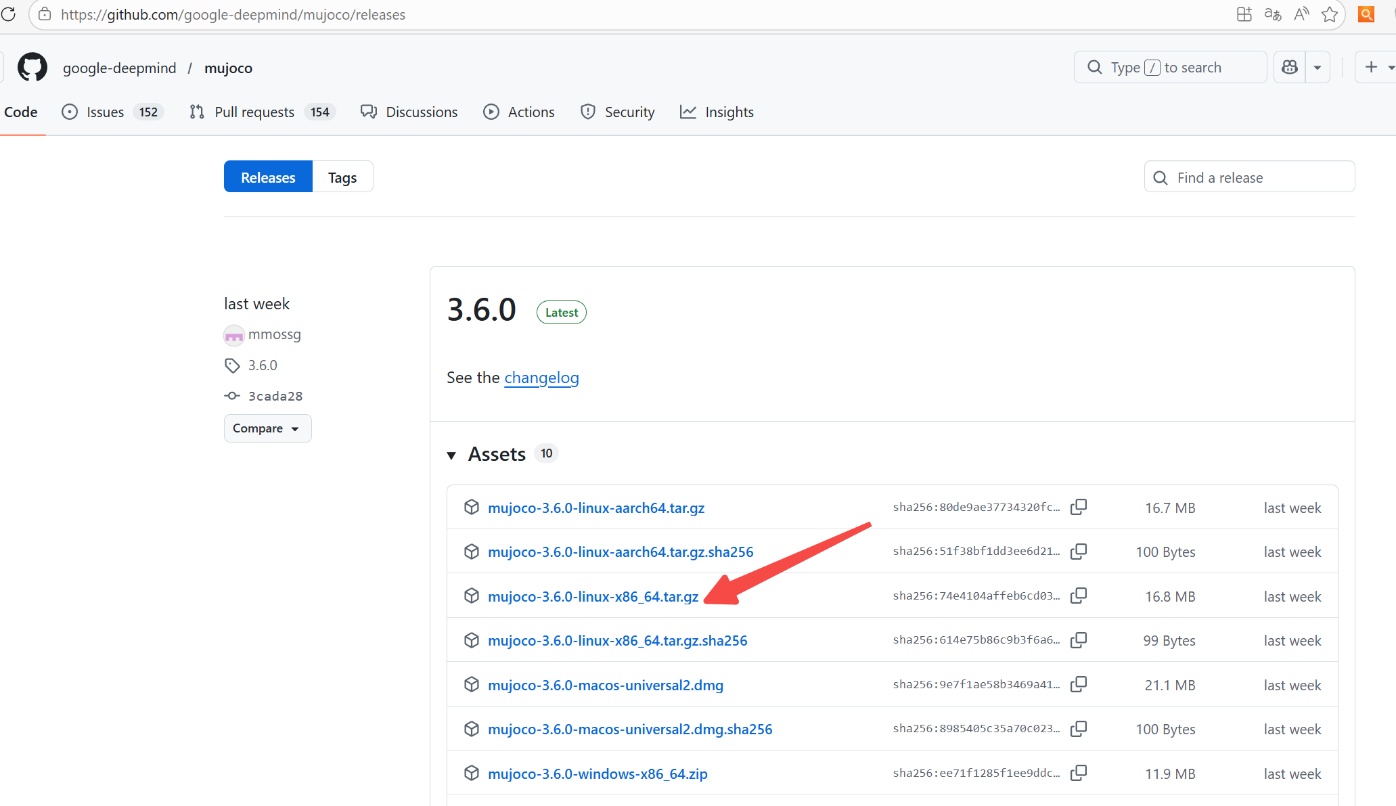This screenshot has width=1396, height=806.
Task: Click the browser reload icon
Action: point(9,14)
